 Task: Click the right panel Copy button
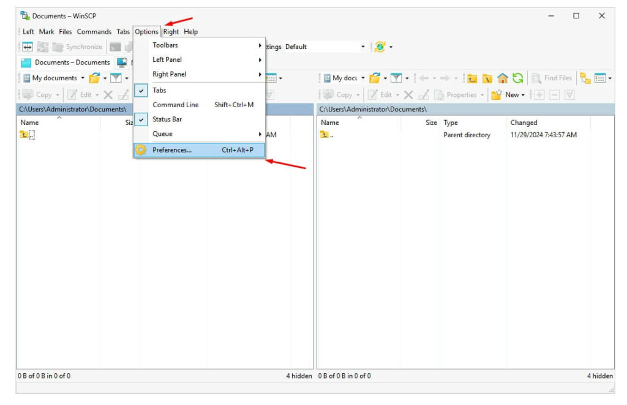tap(340, 95)
